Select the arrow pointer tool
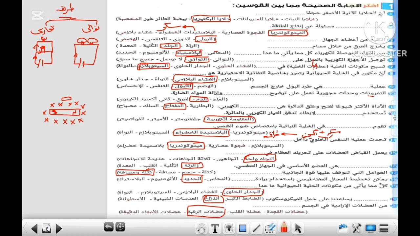 click(x=298, y=228)
